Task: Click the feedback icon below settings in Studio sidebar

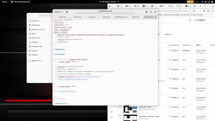Action: point(112,117)
